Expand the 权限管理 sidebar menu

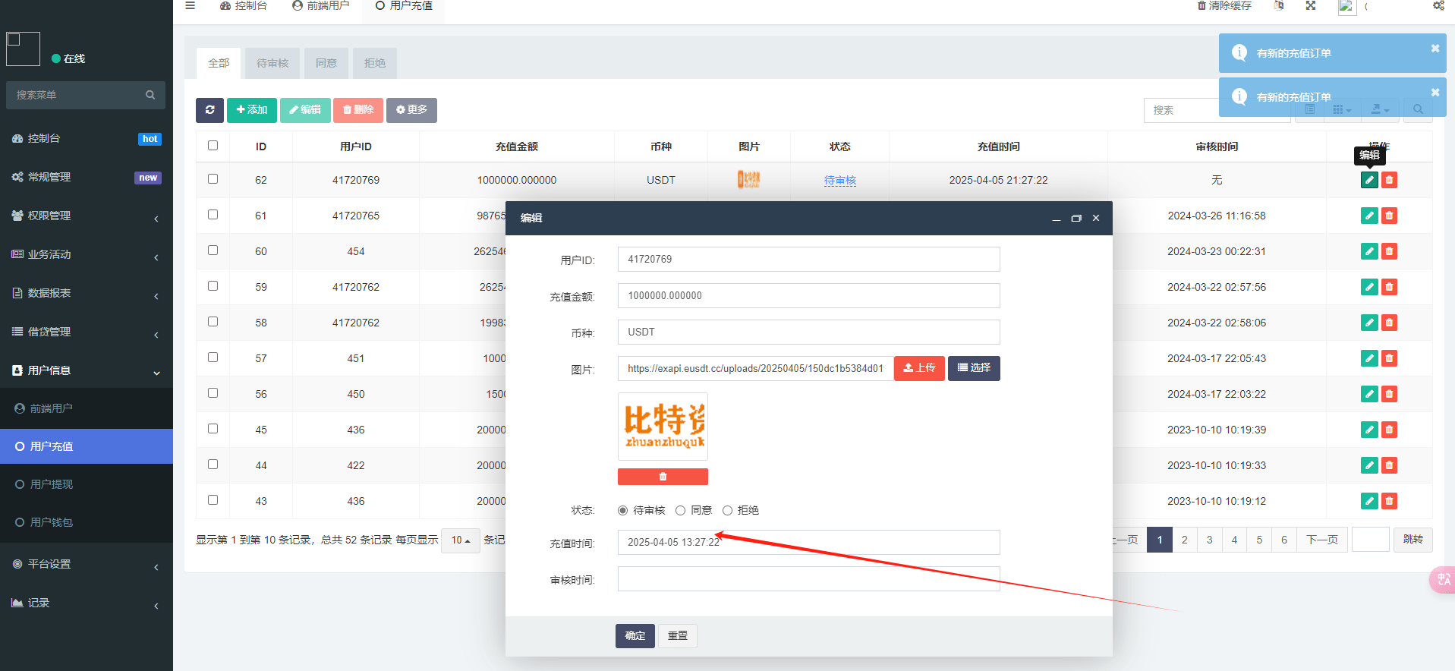pyautogui.click(x=86, y=216)
